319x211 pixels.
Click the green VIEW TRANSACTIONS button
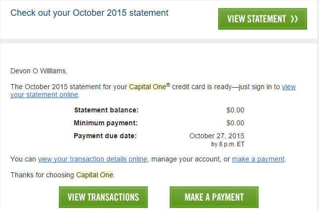(x=103, y=197)
